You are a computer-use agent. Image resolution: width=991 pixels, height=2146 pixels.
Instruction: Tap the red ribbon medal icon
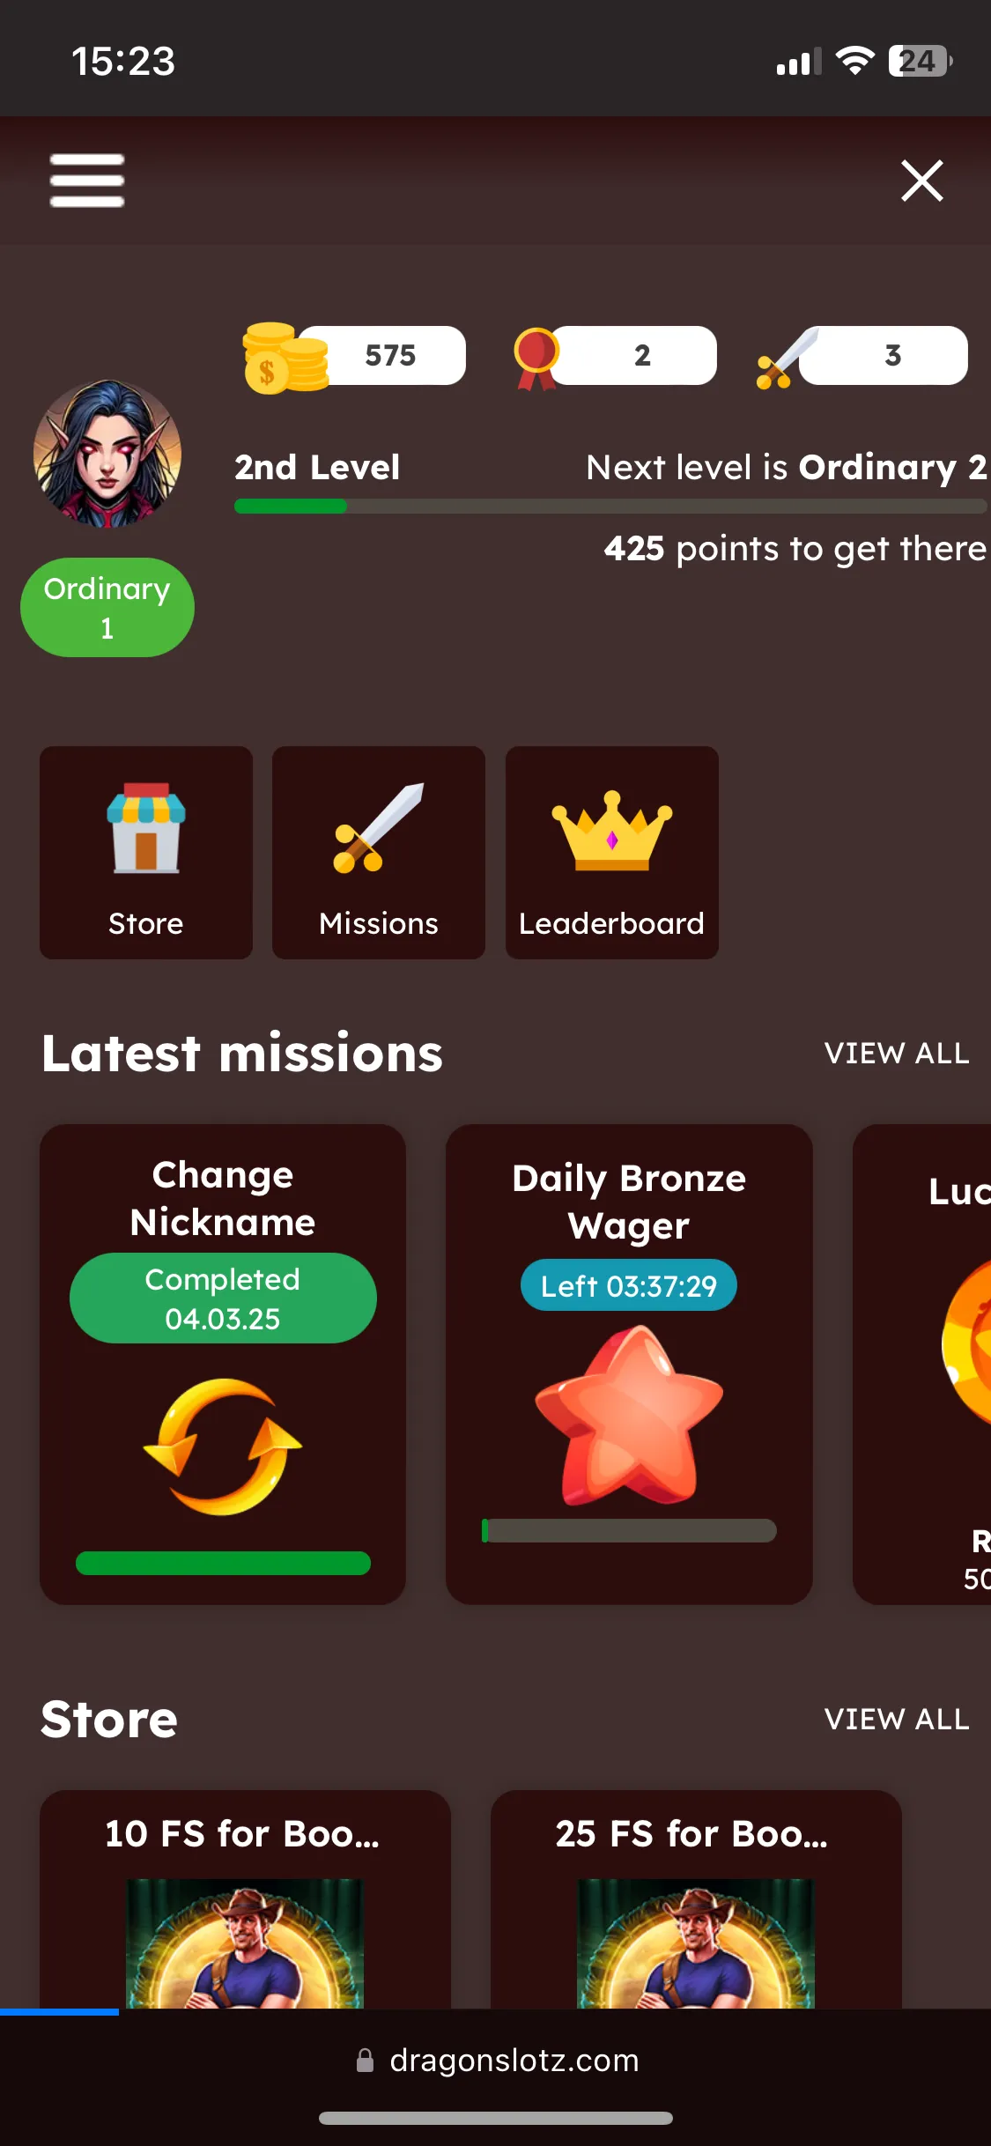click(x=536, y=358)
